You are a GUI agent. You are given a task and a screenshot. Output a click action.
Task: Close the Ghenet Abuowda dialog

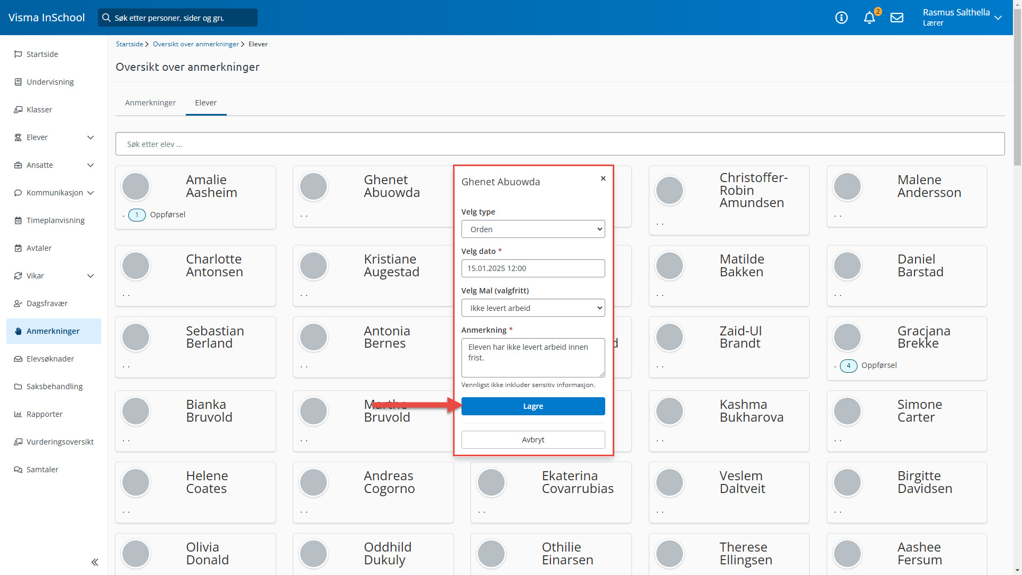(603, 178)
